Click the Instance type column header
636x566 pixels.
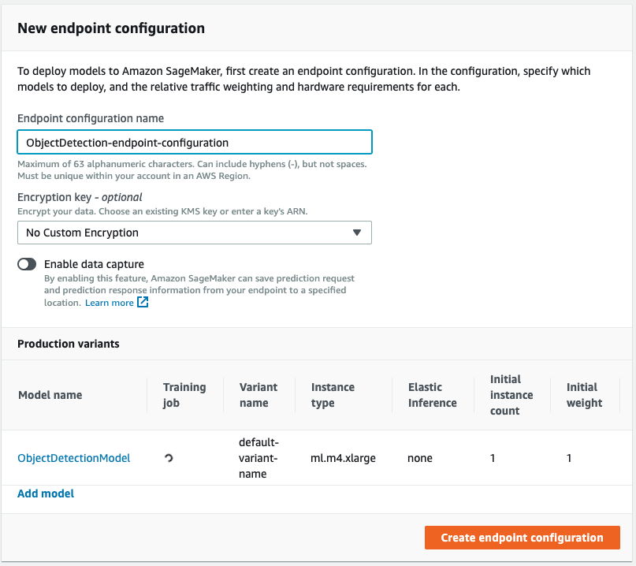point(333,395)
